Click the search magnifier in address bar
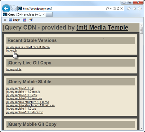145x132 pixels. pyautogui.click(x=107, y=8)
